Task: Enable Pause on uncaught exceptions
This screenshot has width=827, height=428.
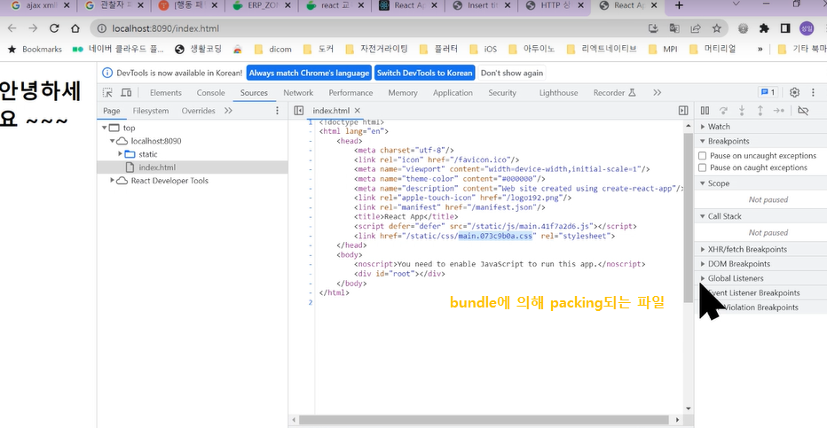Action: point(703,156)
